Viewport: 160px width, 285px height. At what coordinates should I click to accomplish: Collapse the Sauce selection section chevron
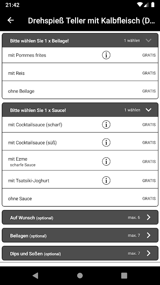(x=148, y=110)
